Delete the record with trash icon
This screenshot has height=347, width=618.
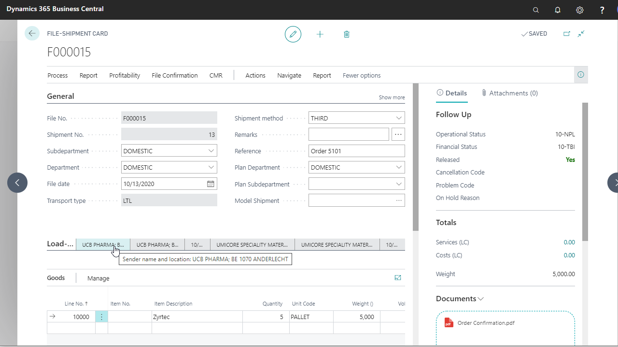point(347,34)
